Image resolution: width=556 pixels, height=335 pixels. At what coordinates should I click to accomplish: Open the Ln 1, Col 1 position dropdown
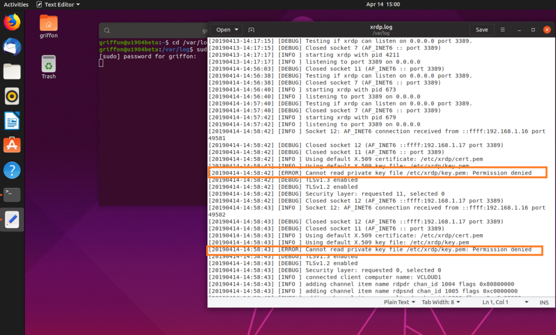click(506, 302)
